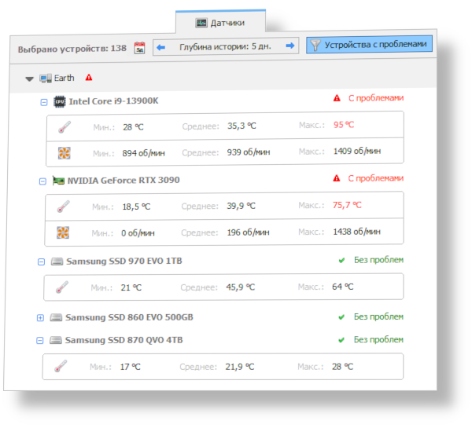The height and width of the screenshot is (428, 472).
Task: Select NVIDIA GeForce RTX 3090 title
Action: 124,181
